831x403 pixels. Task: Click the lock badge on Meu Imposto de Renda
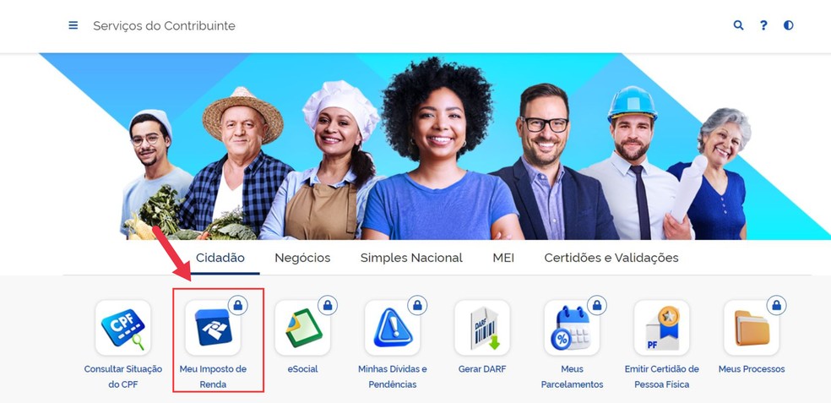point(238,306)
